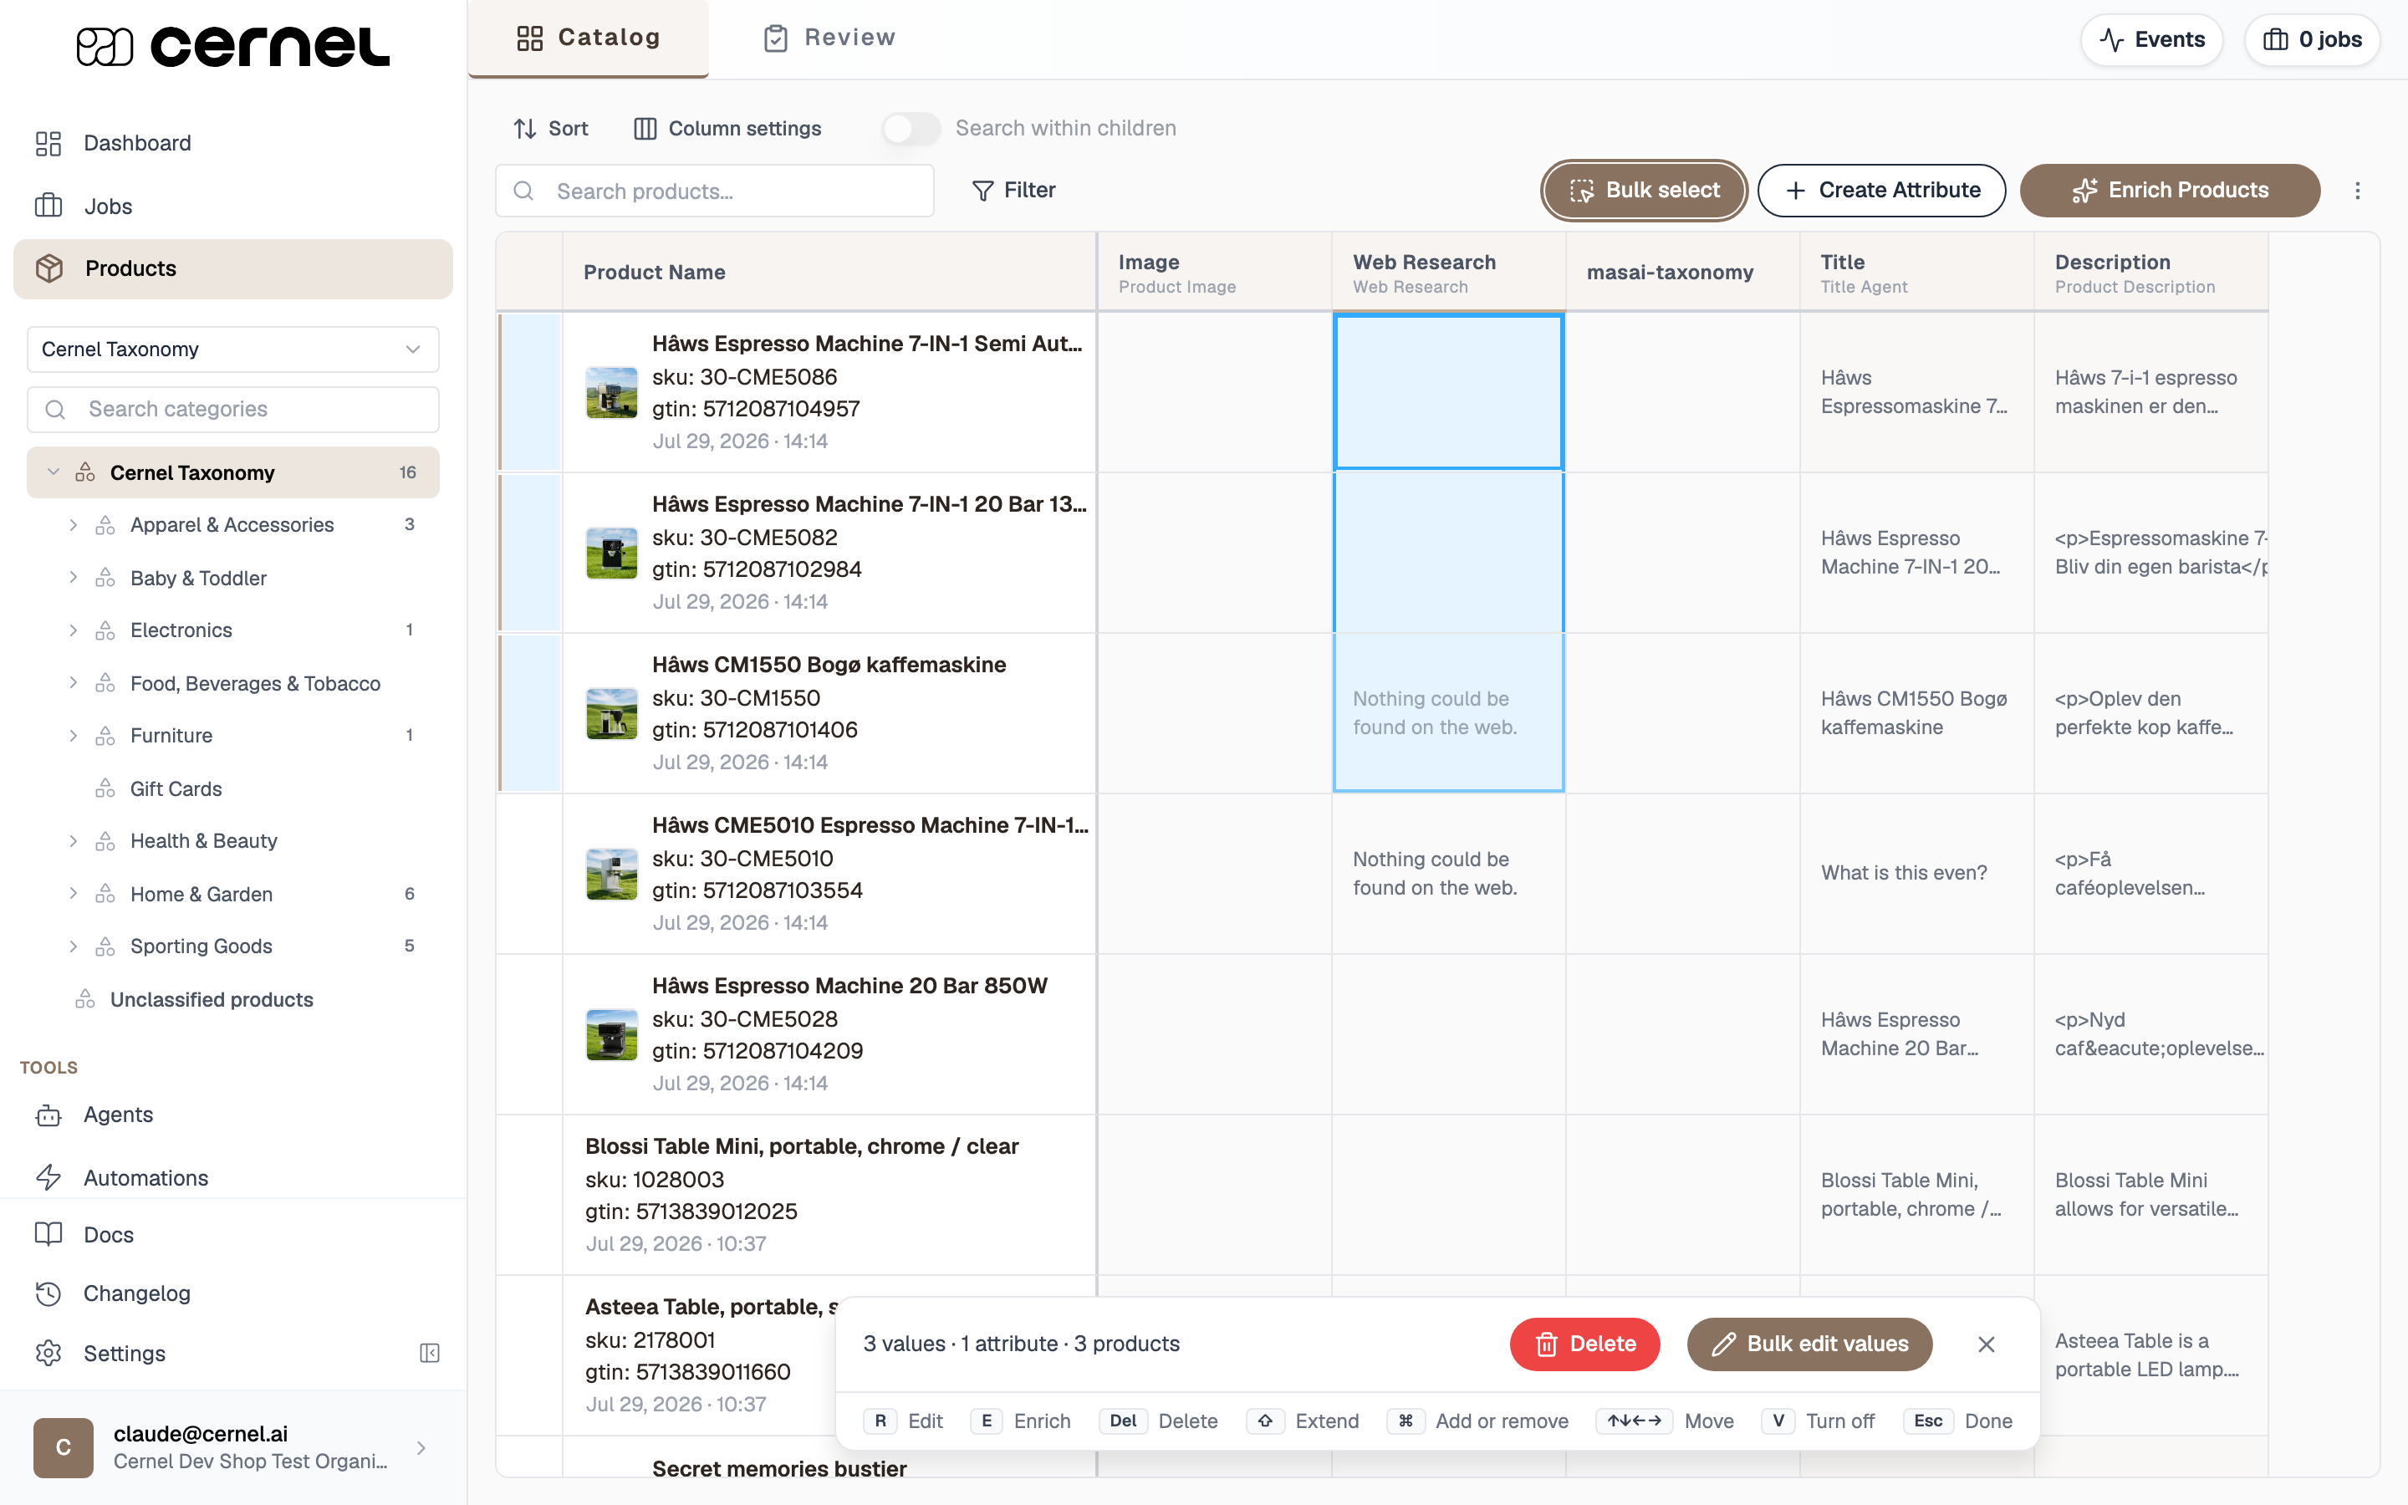Open the account menu chevron
Viewport: 2408px width, 1505px height.
coord(421,1447)
